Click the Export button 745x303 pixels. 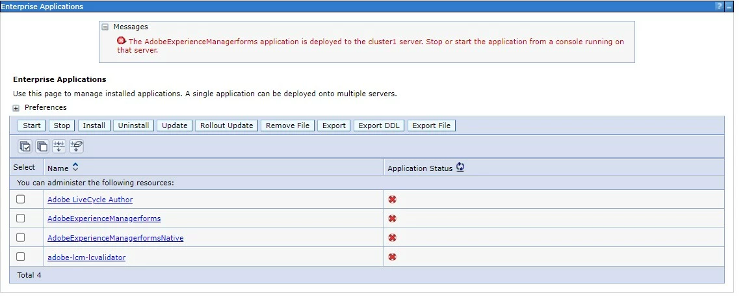[334, 125]
